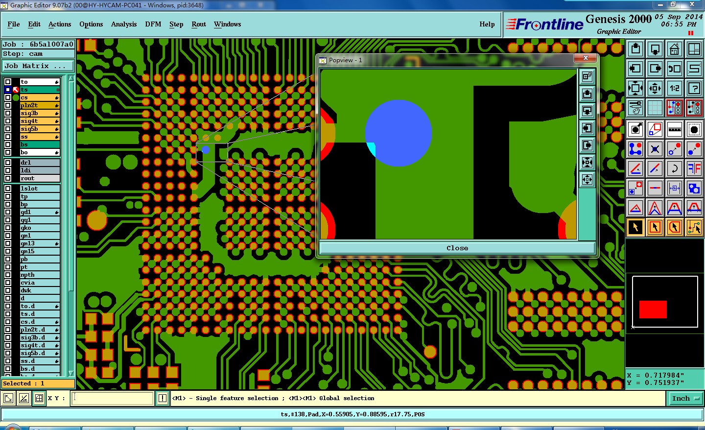Screen dimensions: 705x430
Task: Click the black dot with arrow icon
Action: click(635, 129)
